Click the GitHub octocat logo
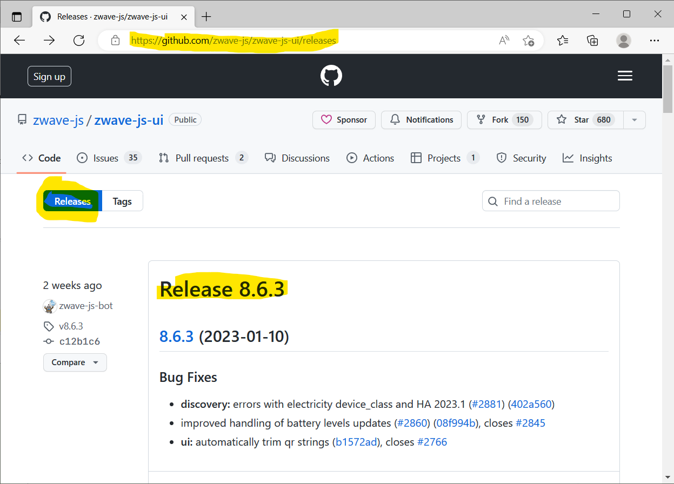 (331, 76)
